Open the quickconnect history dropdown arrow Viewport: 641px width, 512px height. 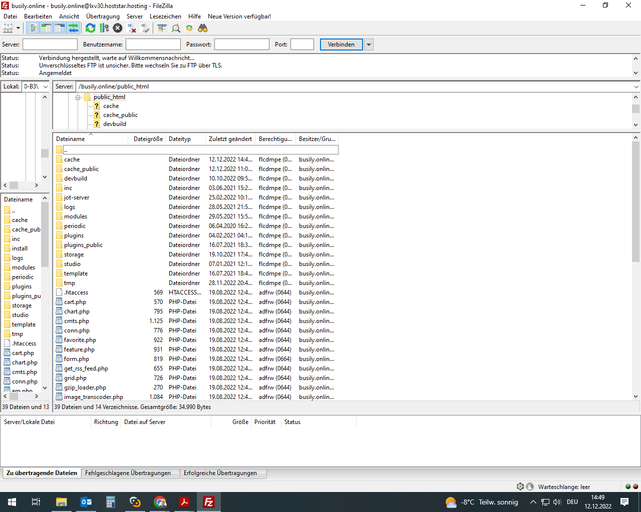point(369,44)
